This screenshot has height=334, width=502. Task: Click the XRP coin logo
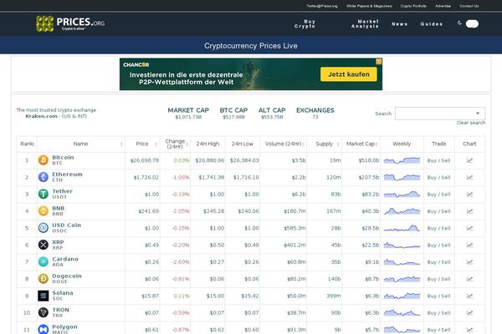(x=44, y=245)
